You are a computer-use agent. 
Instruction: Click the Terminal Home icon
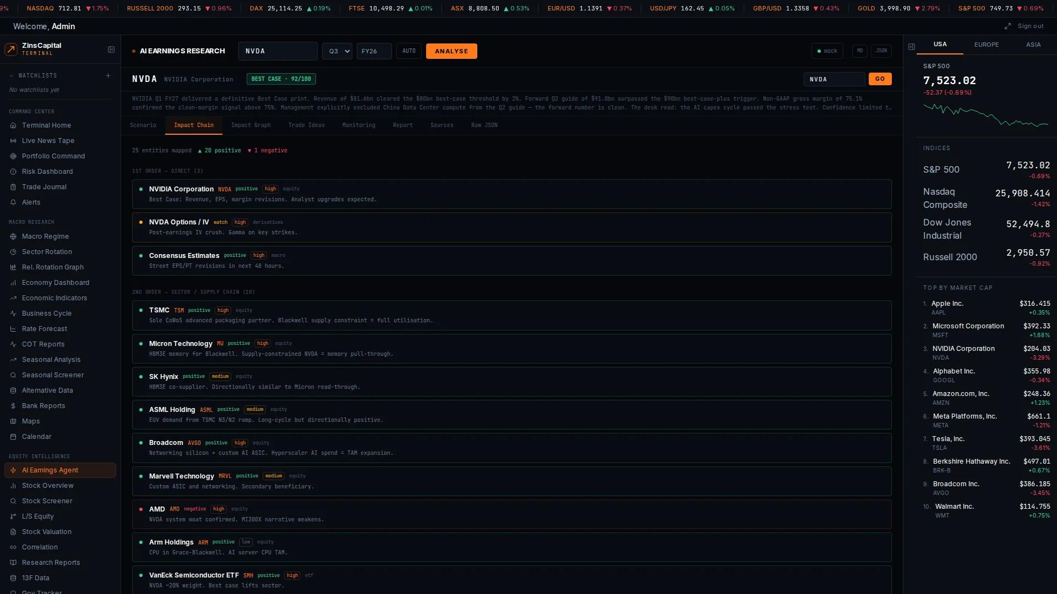pos(13,125)
